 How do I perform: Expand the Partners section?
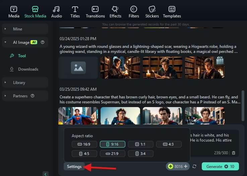(x=25, y=96)
